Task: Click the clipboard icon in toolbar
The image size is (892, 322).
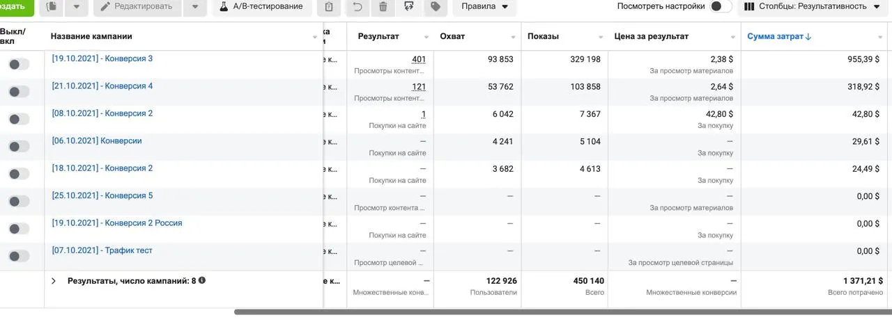Action: 330,7
